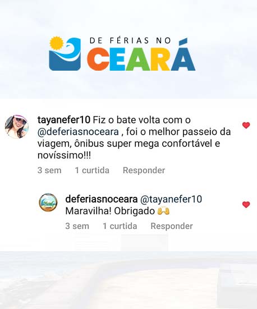View the 1 curtida count under deferiasnoceara's reply

point(120,226)
